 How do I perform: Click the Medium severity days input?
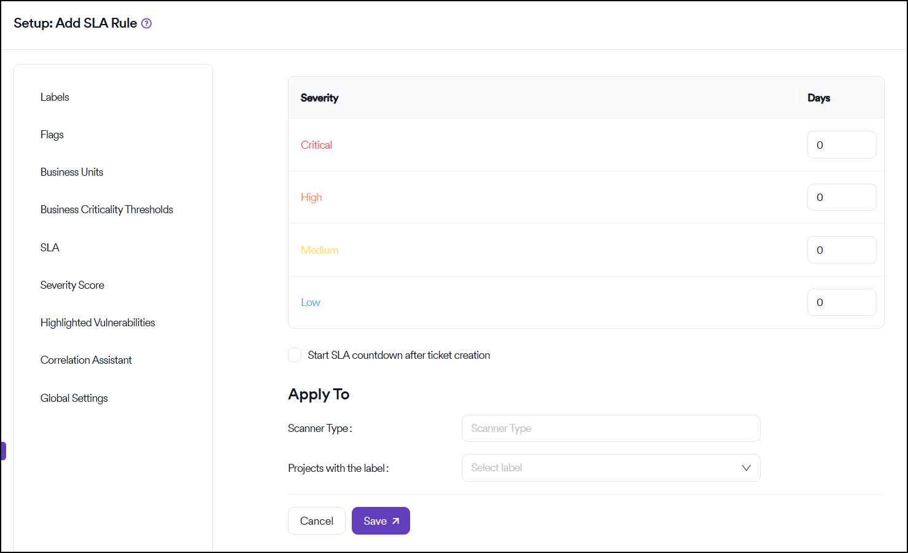[841, 250]
